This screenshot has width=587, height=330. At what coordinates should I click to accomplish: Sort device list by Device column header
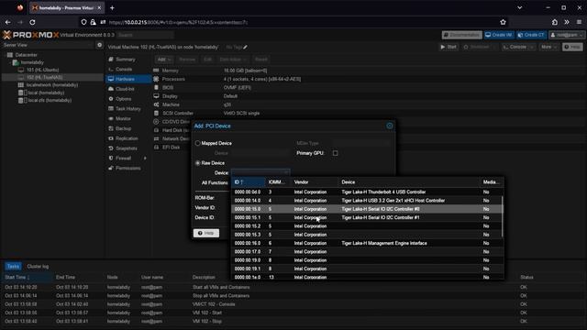[409, 182]
